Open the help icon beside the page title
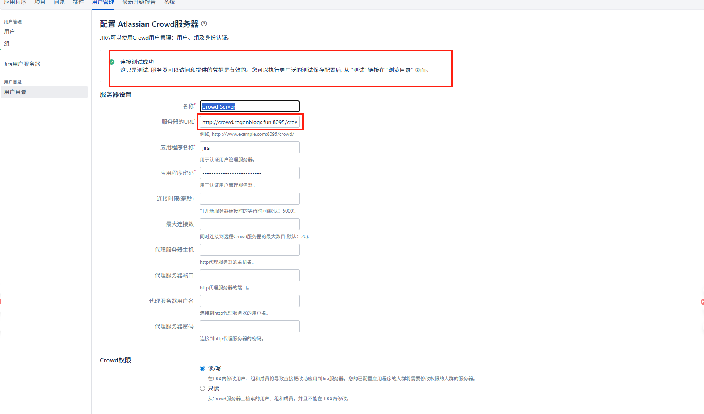Viewport: 704px width, 414px height. click(204, 24)
